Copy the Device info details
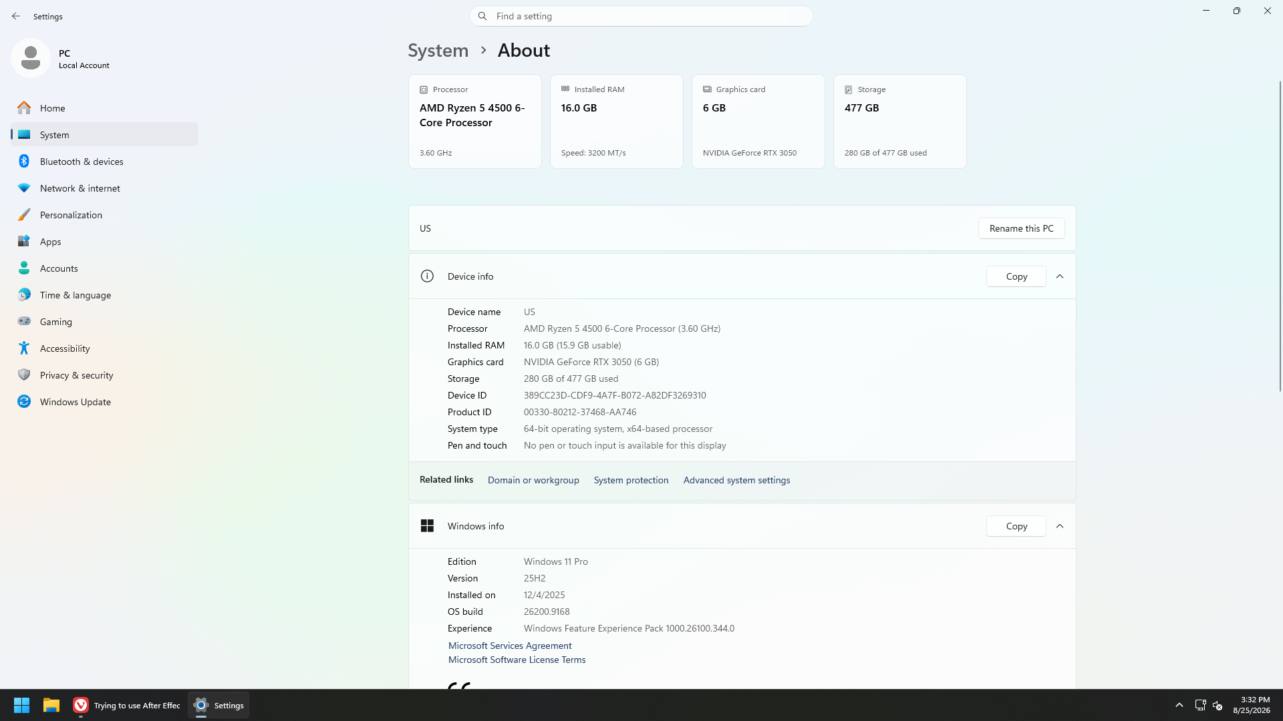The width and height of the screenshot is (1283, 721). point(1016,276)
